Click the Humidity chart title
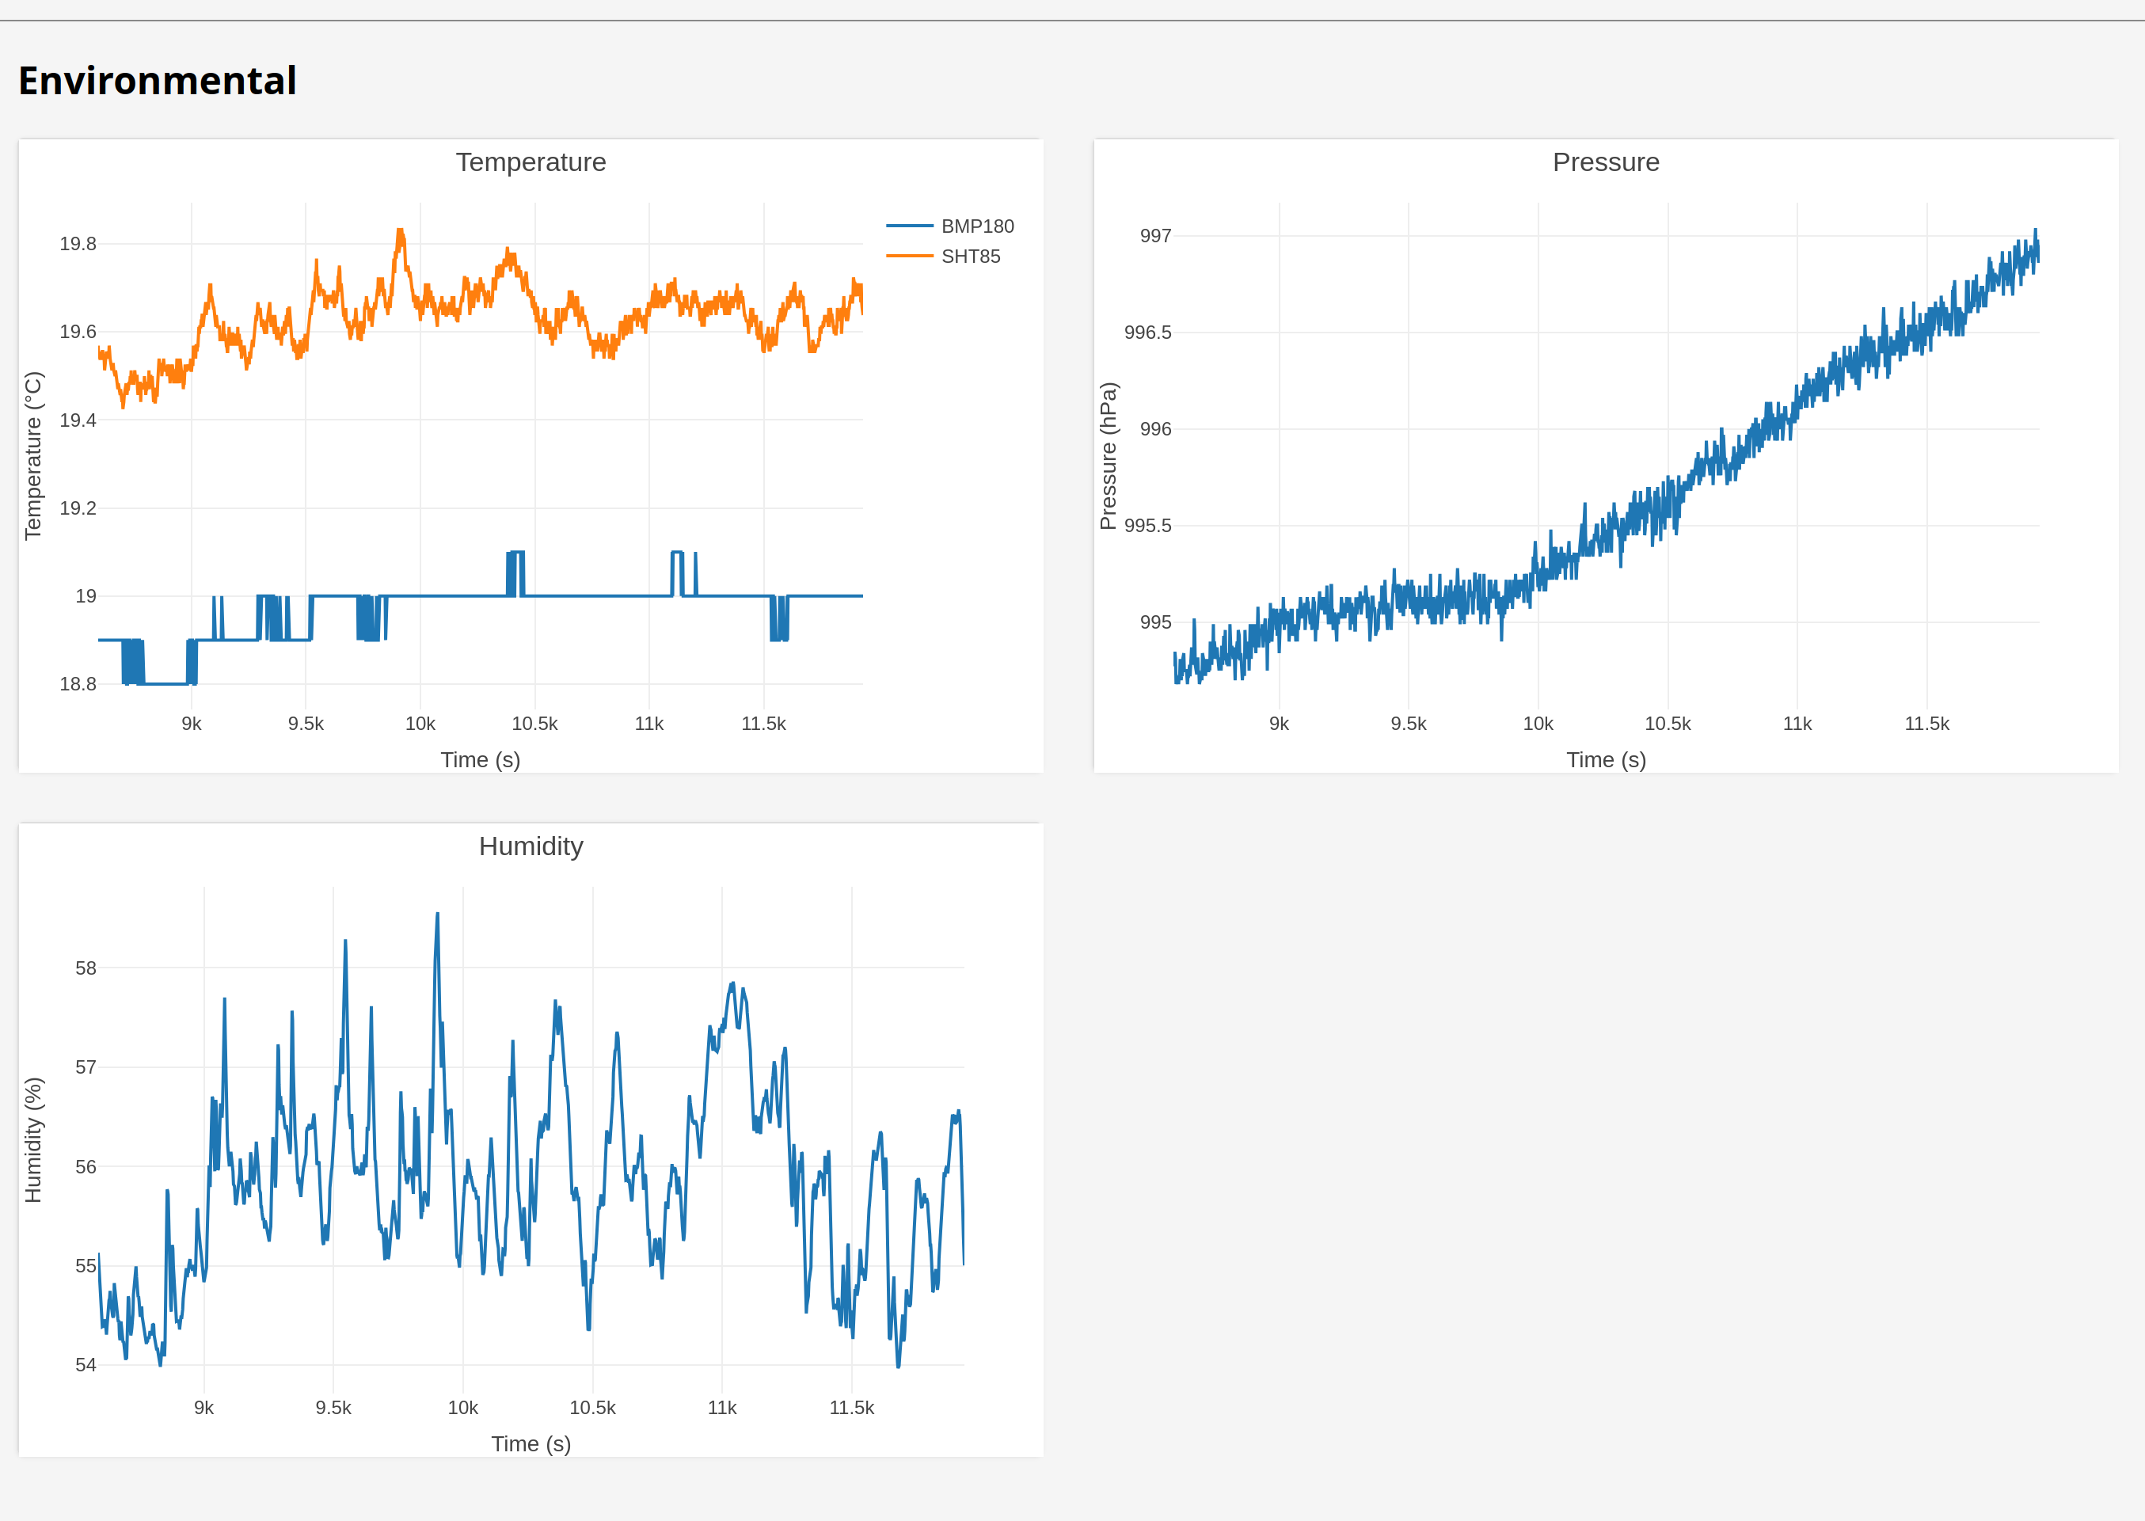Image resolution: width=2145 pixels, height=1521 pixels. 531,846
